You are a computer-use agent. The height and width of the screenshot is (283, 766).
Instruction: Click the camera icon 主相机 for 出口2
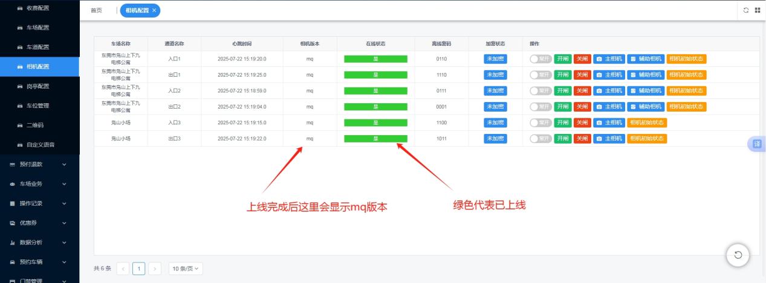click(x=599, y=106)
